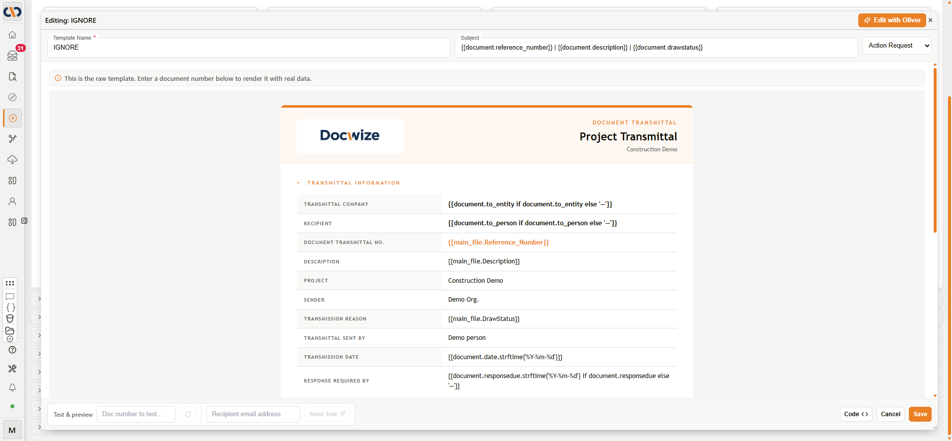This screenshot has height=441, width=952.
Task: Click the RECIPIENT row label
Action: [x=318, y=224]
